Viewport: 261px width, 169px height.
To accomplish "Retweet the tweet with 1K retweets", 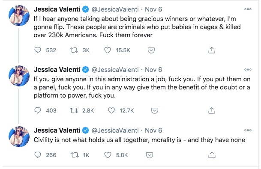I will [75, 155].
